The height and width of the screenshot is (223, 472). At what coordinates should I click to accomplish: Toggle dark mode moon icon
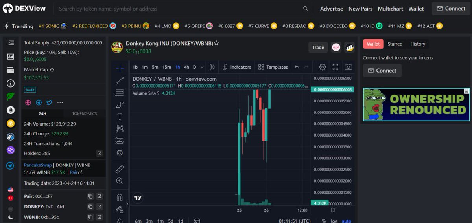pos(11,217)
